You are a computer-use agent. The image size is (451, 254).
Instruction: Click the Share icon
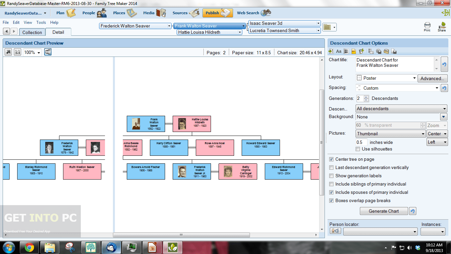[x=442, y=26]
